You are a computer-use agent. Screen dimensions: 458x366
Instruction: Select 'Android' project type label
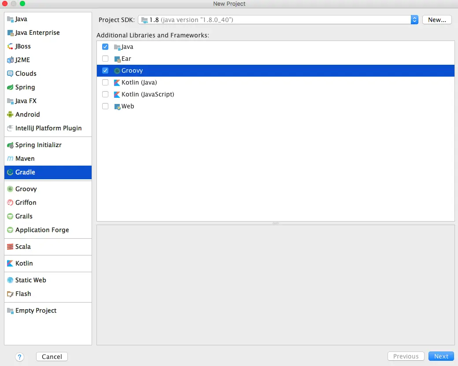click(27, 115)
